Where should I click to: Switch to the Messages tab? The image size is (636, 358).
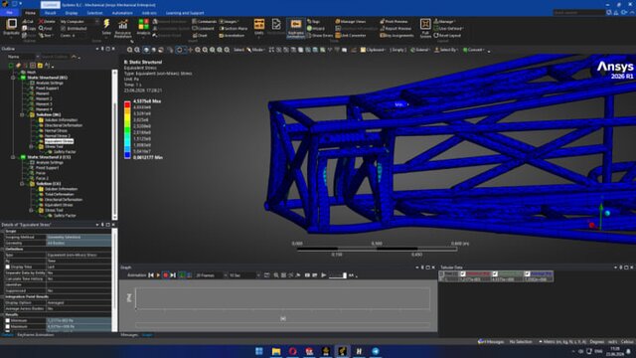129,335
